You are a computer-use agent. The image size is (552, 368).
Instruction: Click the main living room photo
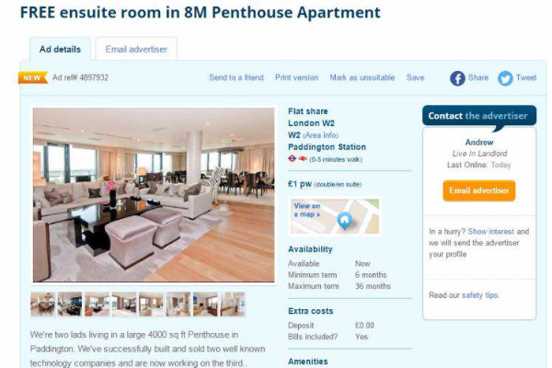[154, 195]
